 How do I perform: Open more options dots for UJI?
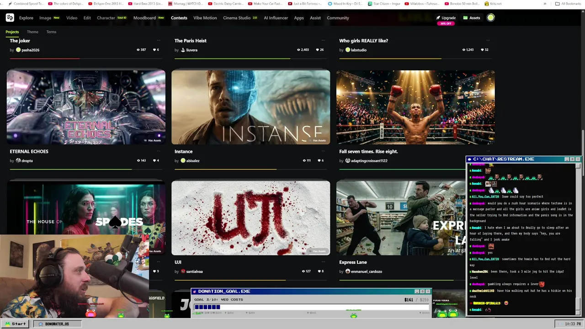click(x=323, y=262)
